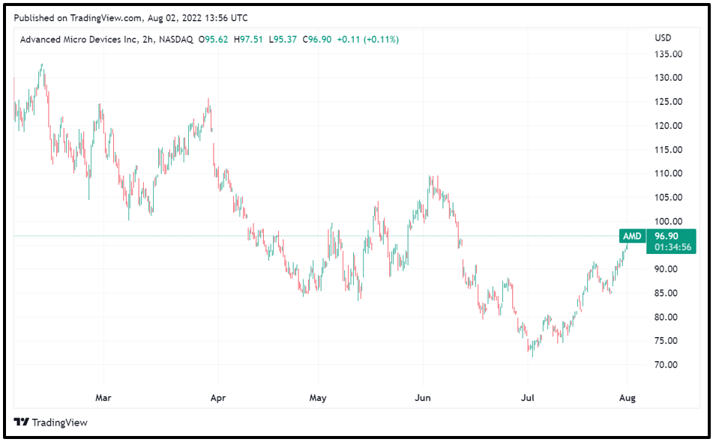Click the 130.00 price axis label
Image resolution: width=716 pixels, height=442 pixels.
click(669, 78)
